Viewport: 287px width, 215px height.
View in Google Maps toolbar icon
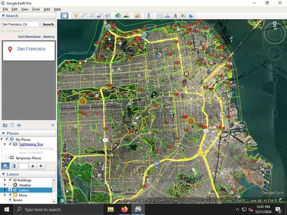pyautogui.click(x=183, y=16)
